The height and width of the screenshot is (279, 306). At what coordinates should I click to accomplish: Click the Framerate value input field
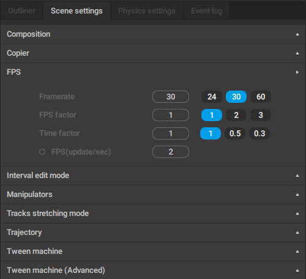[x=171, y=97]
